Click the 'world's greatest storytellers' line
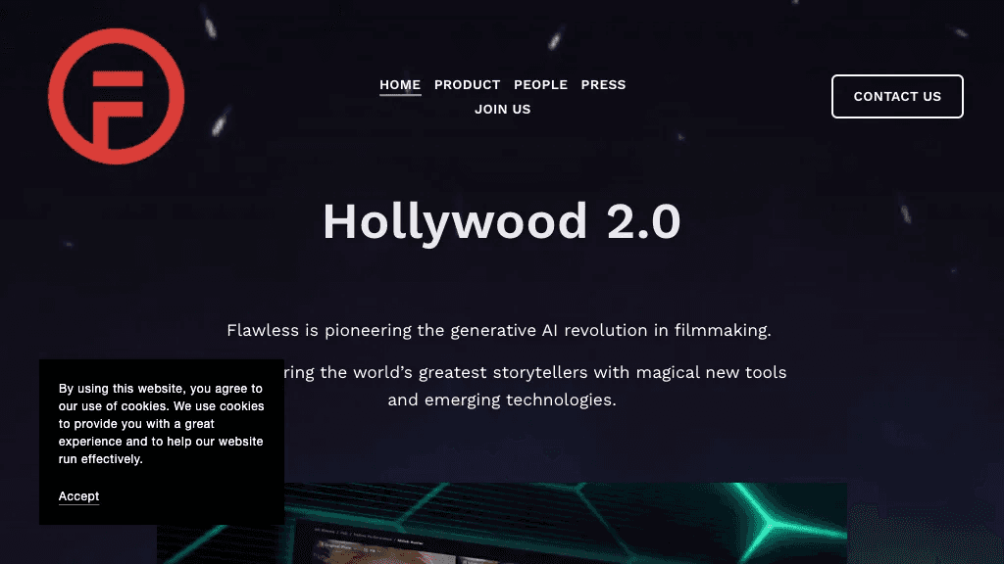1004x564 pixels. point(535,372)
